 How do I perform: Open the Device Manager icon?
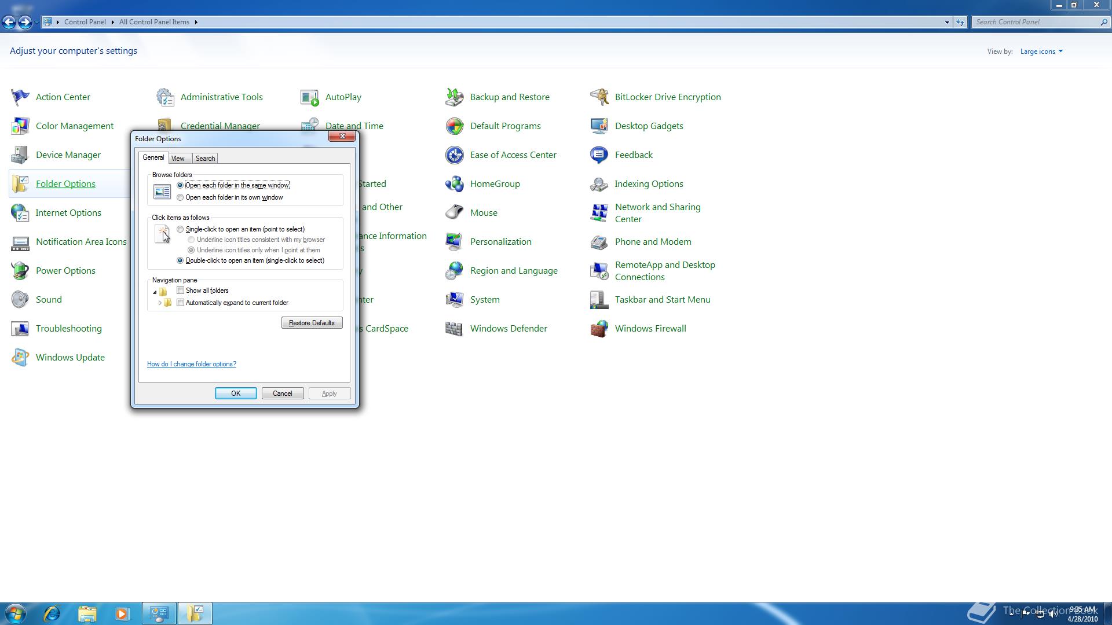[x=20, y=155]
